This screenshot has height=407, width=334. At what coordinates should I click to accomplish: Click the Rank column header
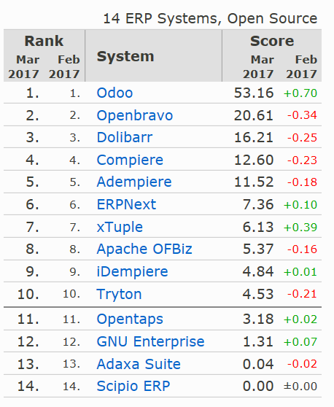click(x=44, y=41)
